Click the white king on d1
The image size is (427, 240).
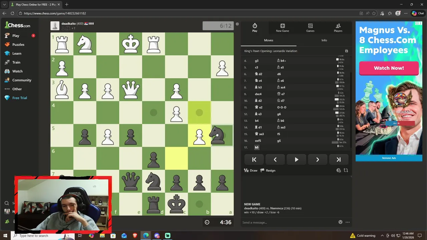(130, 44)
